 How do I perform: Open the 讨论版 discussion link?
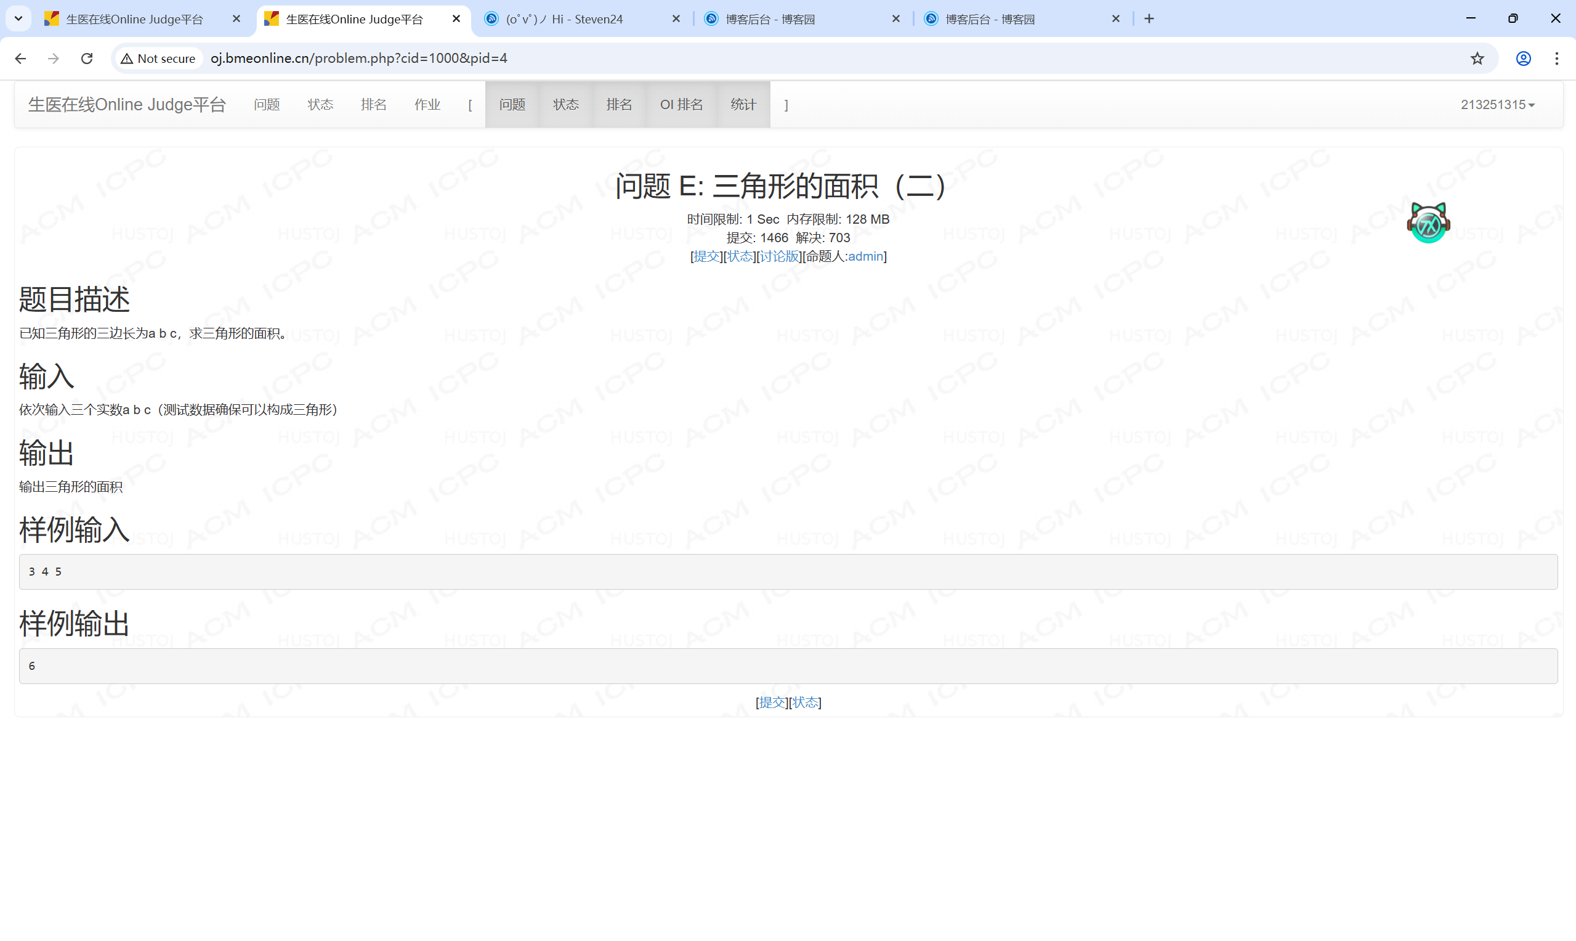[x=779, y=256]
